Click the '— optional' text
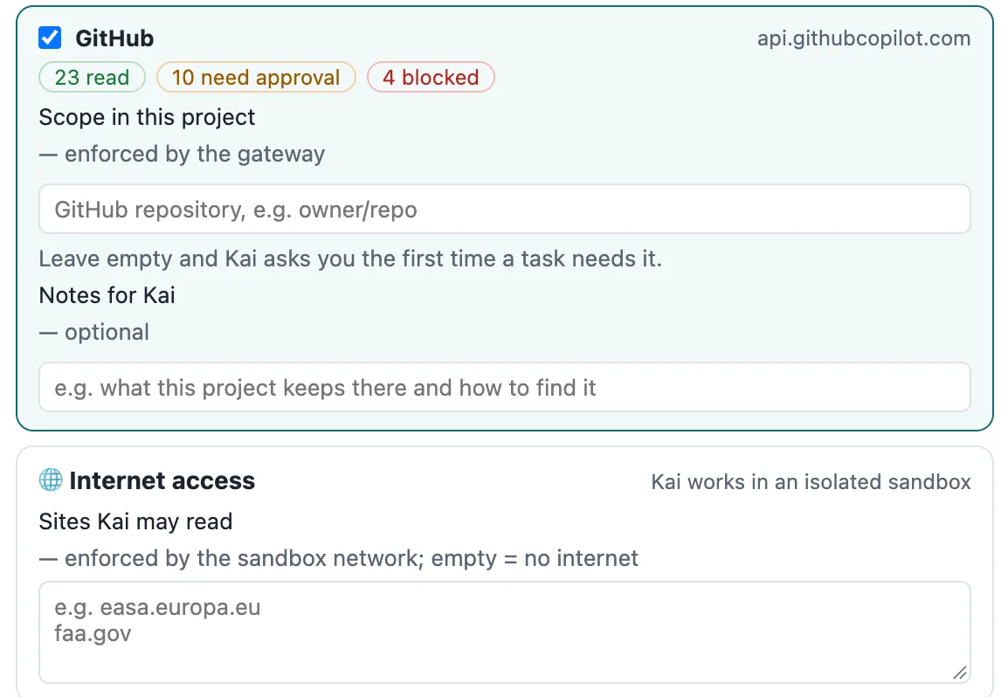The width and height of the screenshot is (1001, 697). coord(93,332)
